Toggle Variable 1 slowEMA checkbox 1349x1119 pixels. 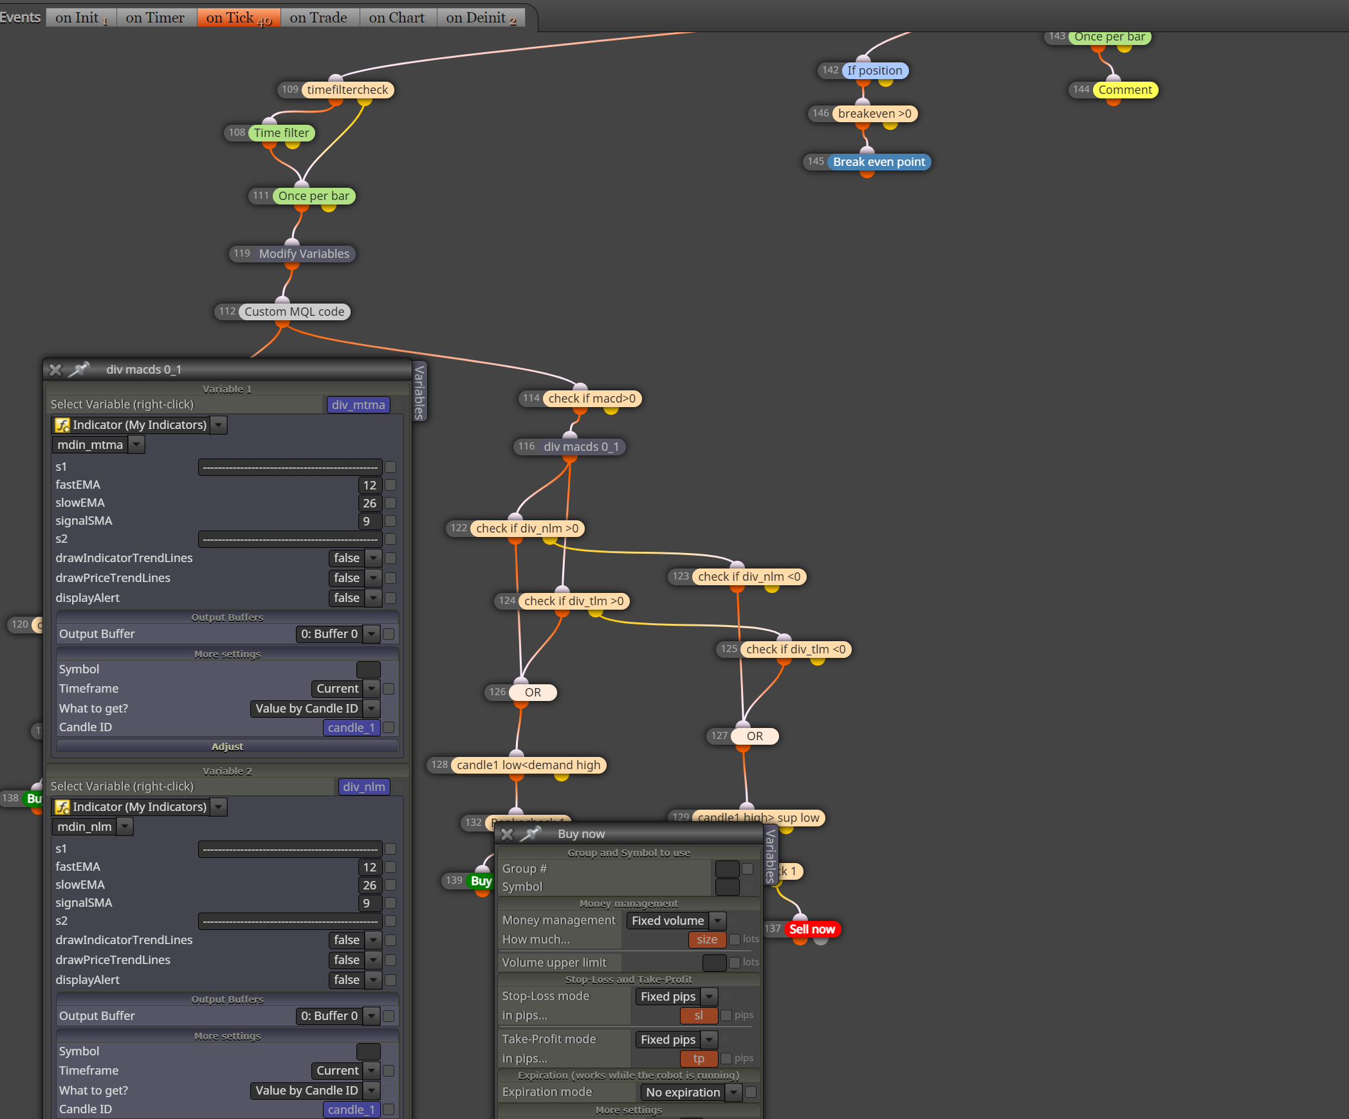click(390, 504)
